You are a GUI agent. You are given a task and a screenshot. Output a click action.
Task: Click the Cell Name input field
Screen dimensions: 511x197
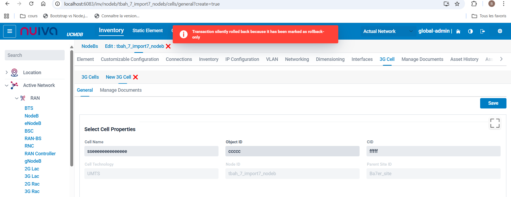151,151
